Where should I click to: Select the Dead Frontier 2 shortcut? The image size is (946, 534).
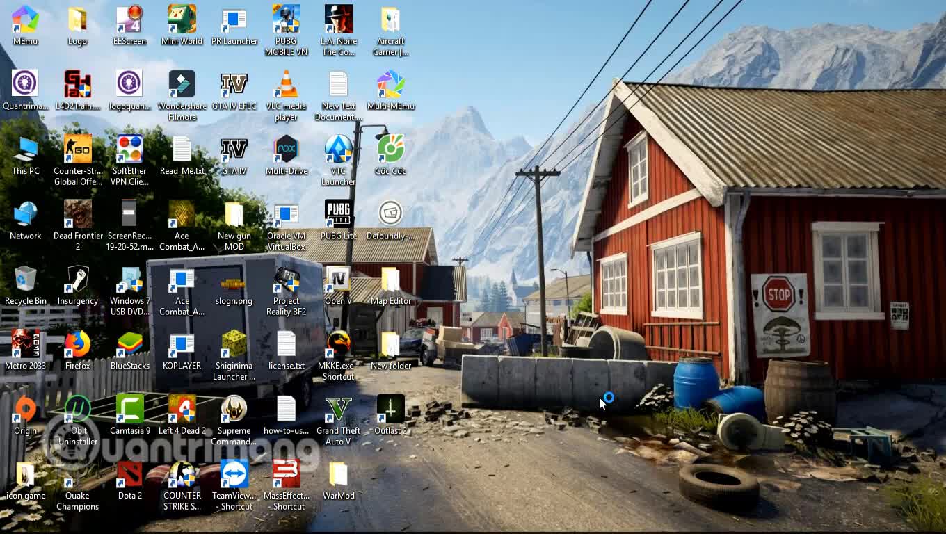(x=78, y=225)
